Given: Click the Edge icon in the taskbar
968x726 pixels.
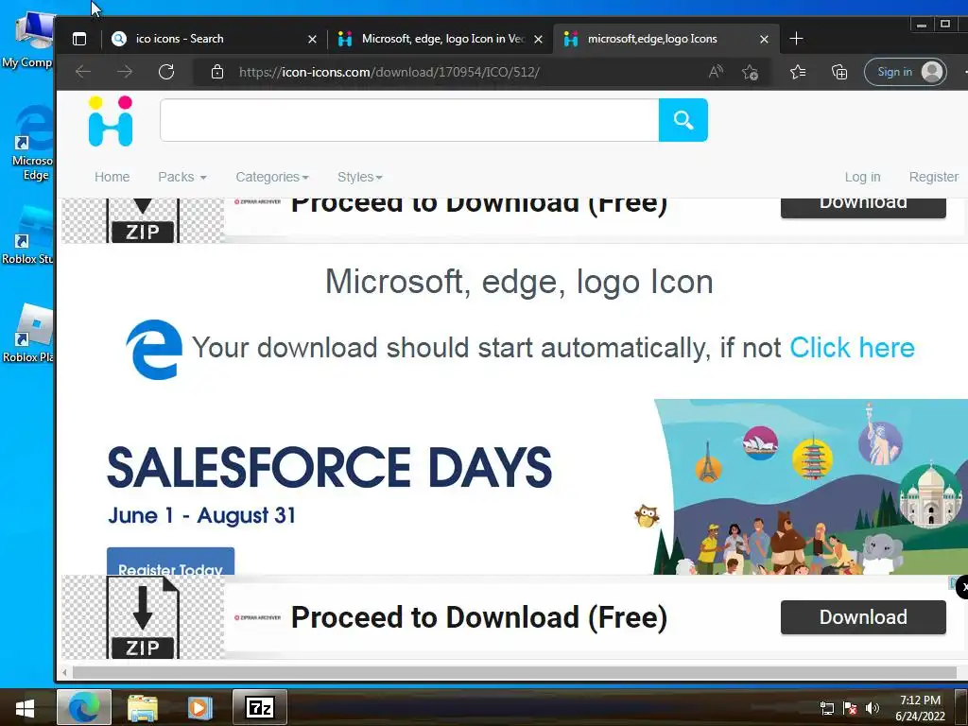Looking at the screenshot, I should [x=84, y=707].
